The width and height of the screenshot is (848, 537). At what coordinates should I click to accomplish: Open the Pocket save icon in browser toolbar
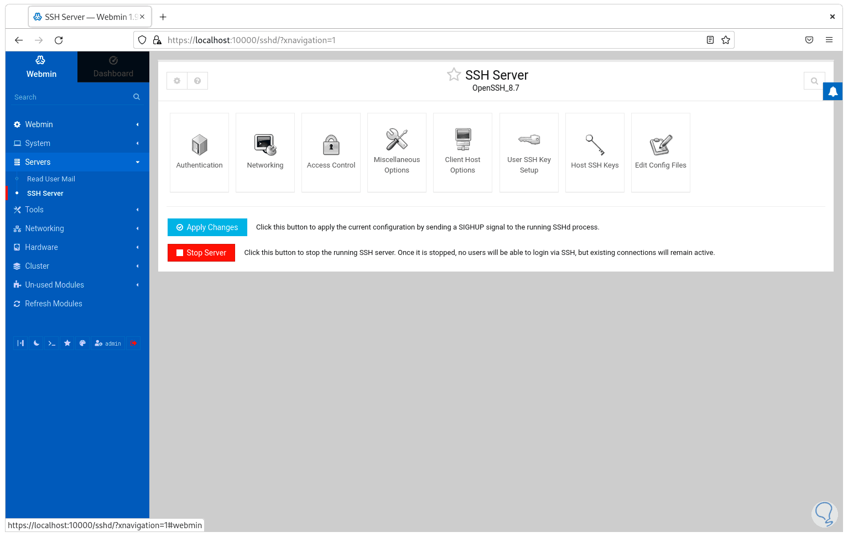[x=809, y=40]
